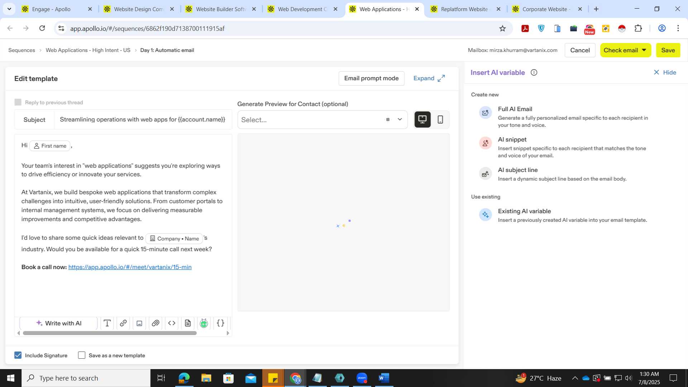688x387 pixels.
Task: Bookmark this page with the star icon
Action: (502, 28)
